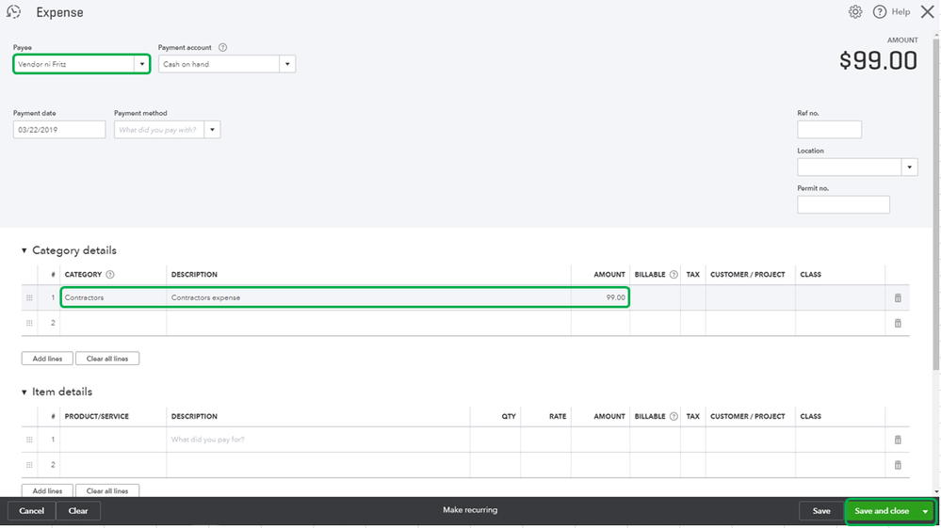Click the Ref no. input field
The image size is (941, 528).
coord(829,130)
